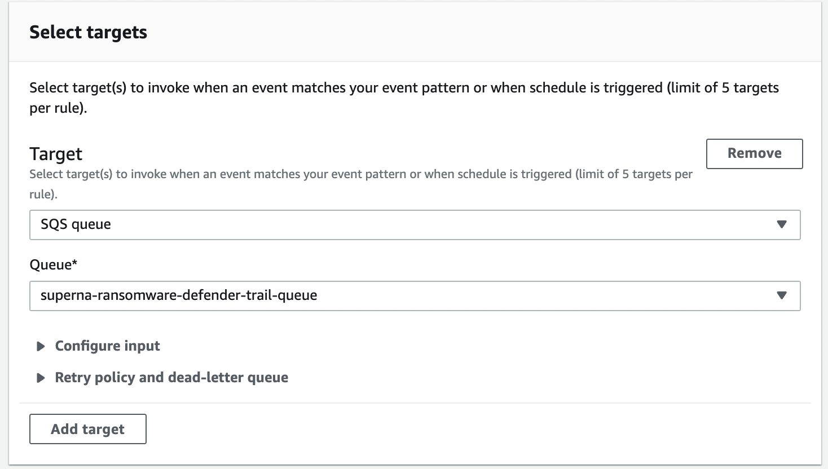Click the Select targets panel heading

tap(88, 33)
